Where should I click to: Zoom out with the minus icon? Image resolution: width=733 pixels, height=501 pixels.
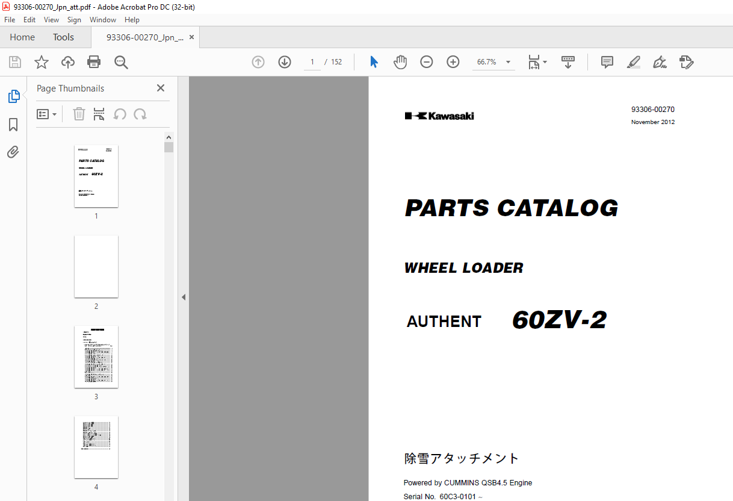click(x=427, y=62)
